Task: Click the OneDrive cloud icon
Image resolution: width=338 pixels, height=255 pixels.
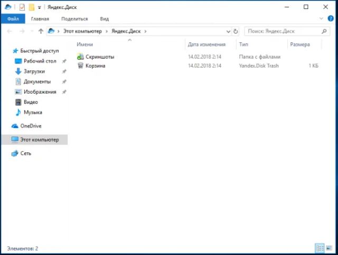Action: click(15, 126)
